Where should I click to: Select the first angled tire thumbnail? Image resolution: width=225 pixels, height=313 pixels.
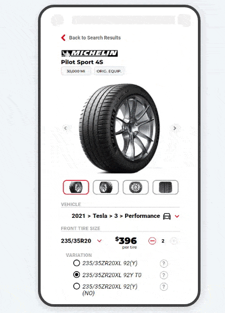click(x=76, y=187)
